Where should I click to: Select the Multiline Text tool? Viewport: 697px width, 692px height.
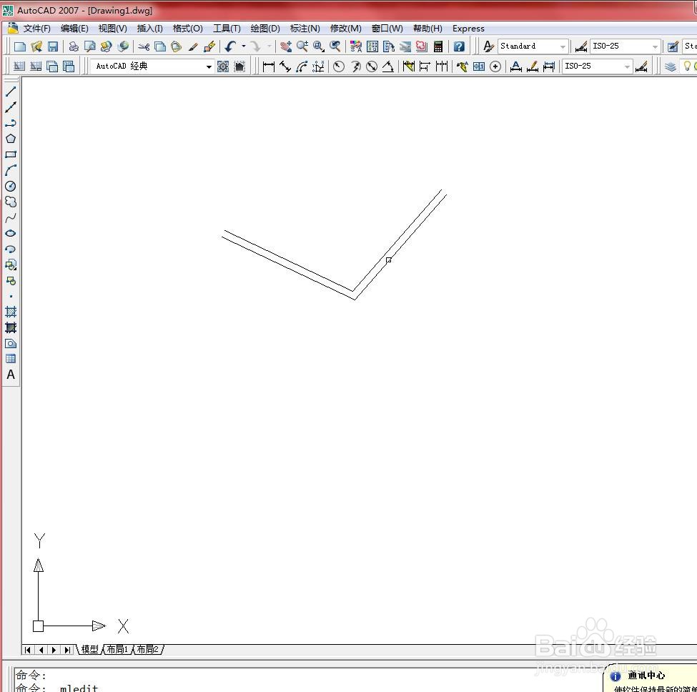point(11,375)
